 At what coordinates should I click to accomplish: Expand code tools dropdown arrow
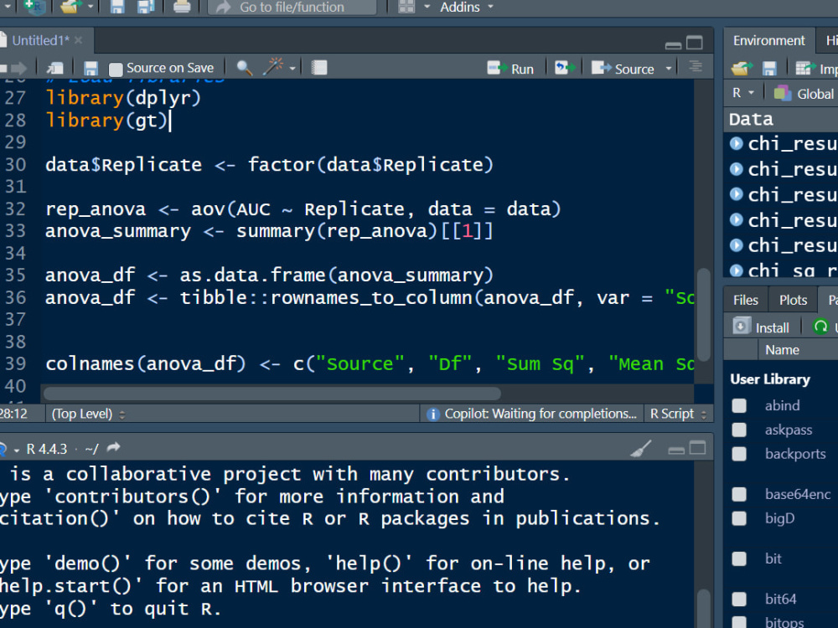[292, 69]
